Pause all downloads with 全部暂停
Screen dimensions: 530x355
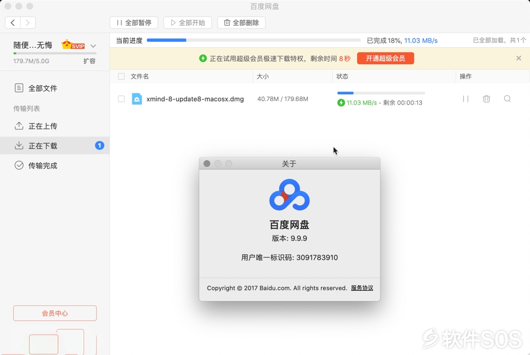pyautogui.click(x=134, y=22)
